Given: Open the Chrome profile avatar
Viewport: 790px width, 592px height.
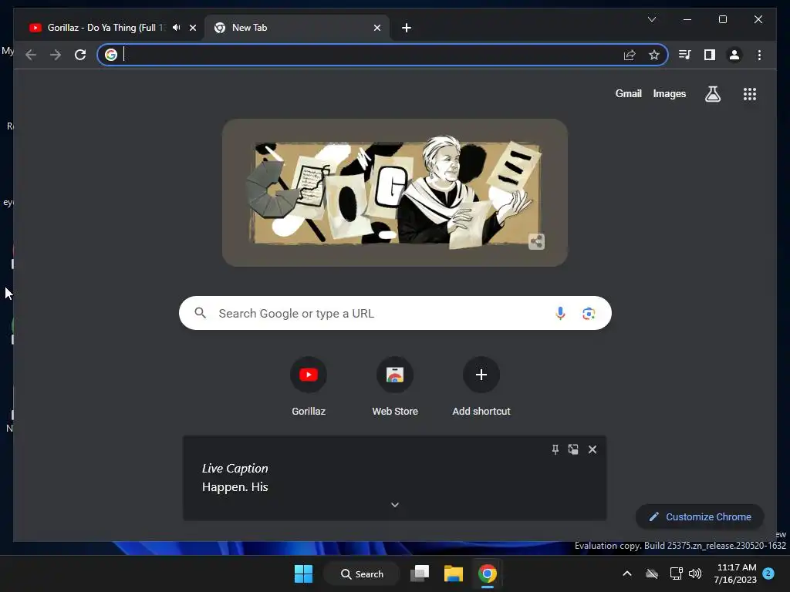Looking at the screenshot, I should click(734, 55).
